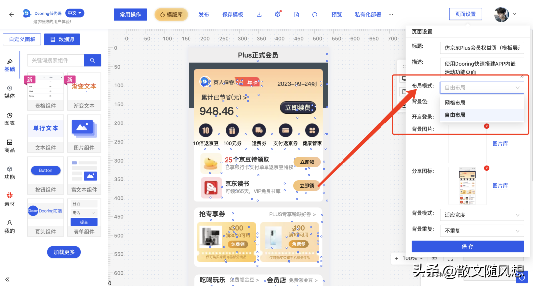Click the Dooring logo icon

tap(27, 13)
